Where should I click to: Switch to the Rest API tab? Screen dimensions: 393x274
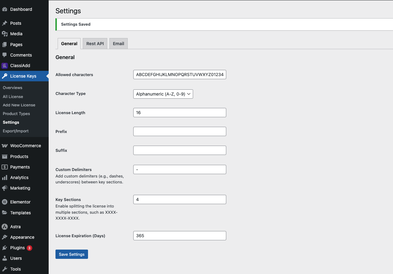95,43
